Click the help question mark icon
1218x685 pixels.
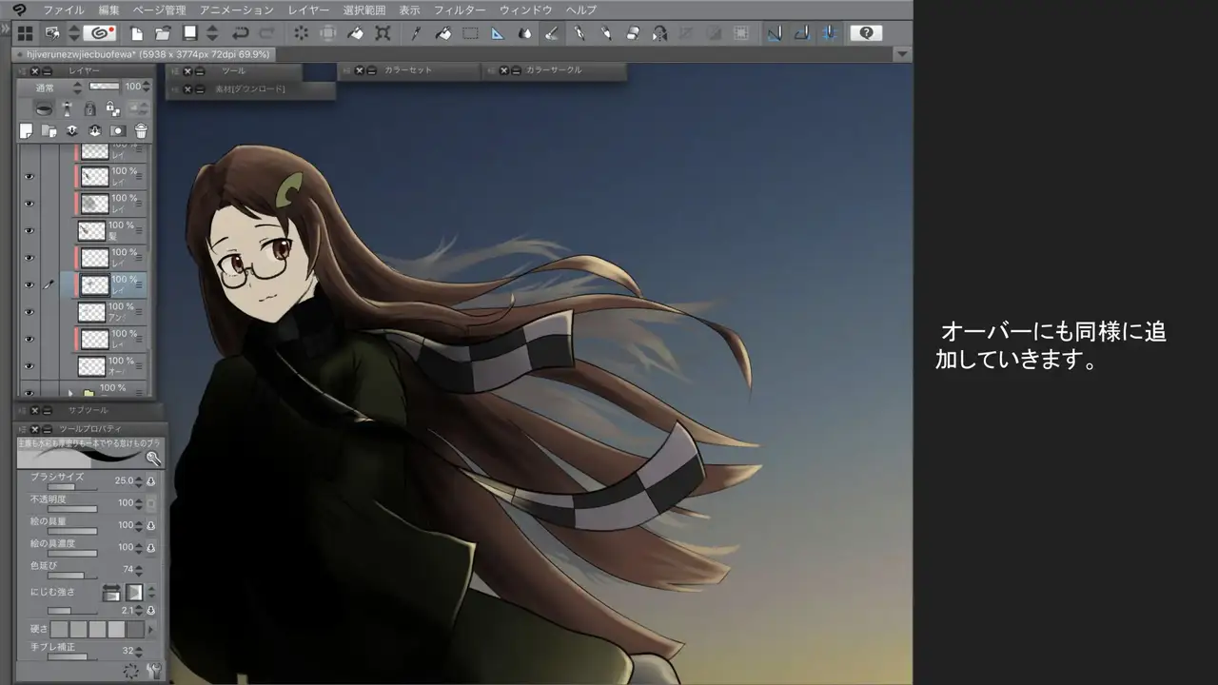[865, 33]
